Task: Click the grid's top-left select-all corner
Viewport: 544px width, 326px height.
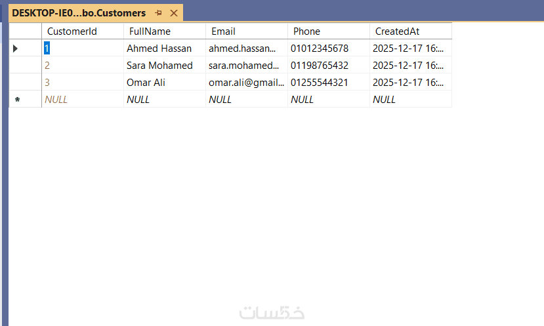Action: point(25,31)
